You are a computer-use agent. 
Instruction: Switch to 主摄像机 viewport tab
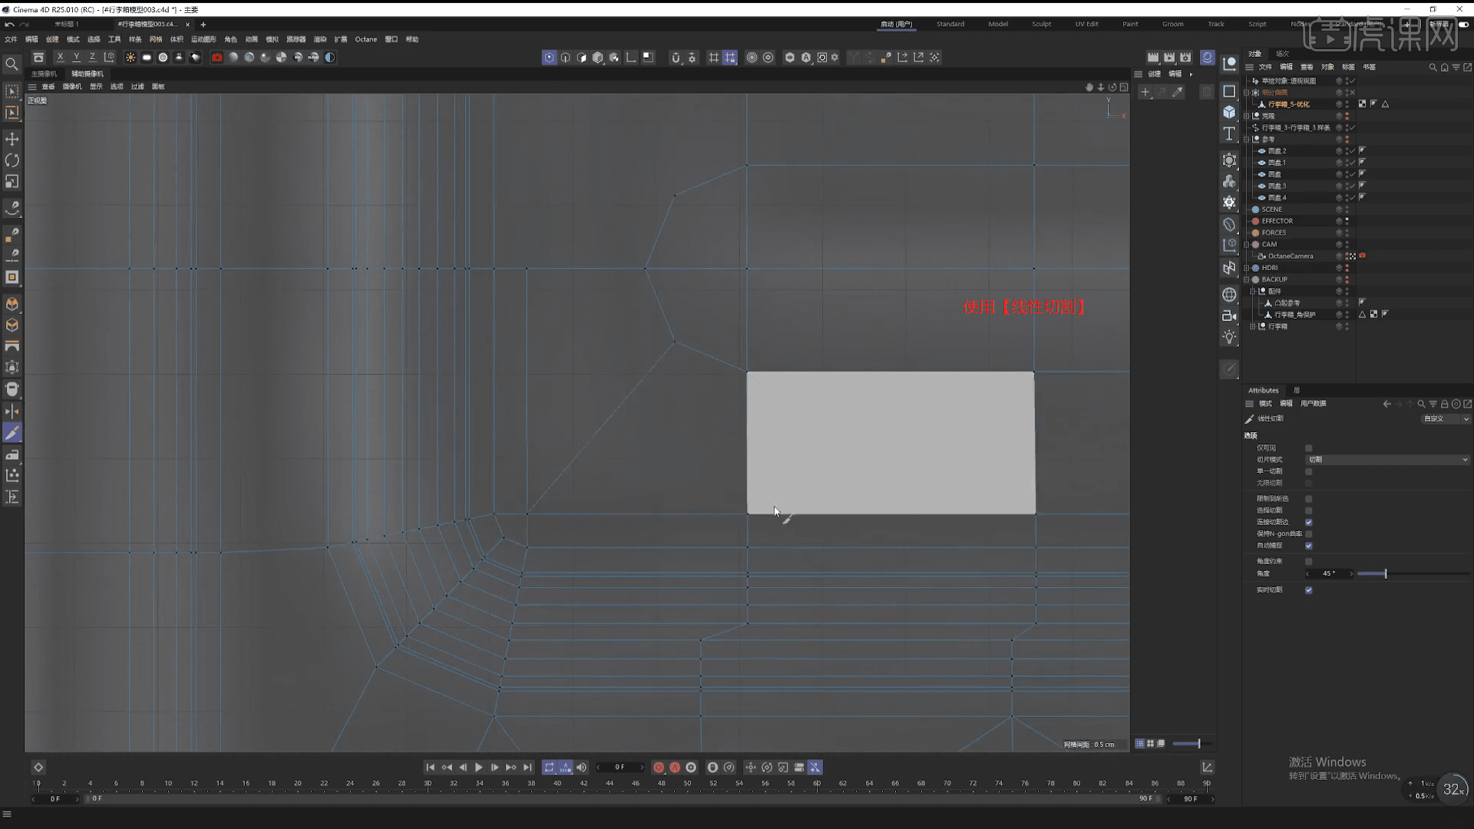pos(44,74)
